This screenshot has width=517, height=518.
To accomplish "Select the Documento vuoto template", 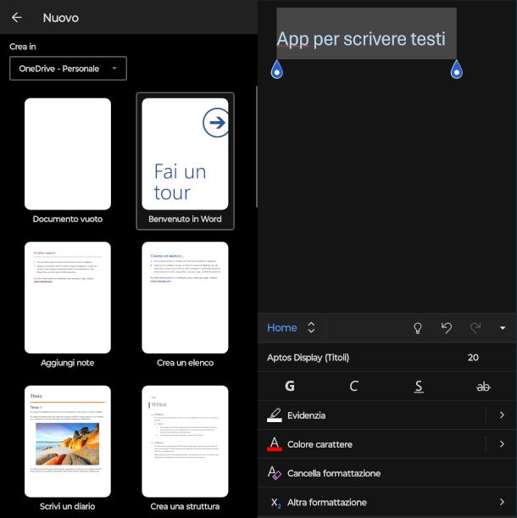I will (x=68, y=161).
